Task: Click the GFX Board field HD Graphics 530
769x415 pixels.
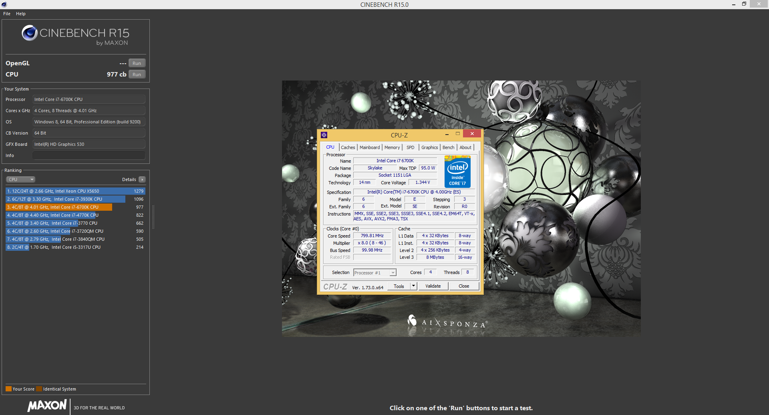Action: click(89, 144)
